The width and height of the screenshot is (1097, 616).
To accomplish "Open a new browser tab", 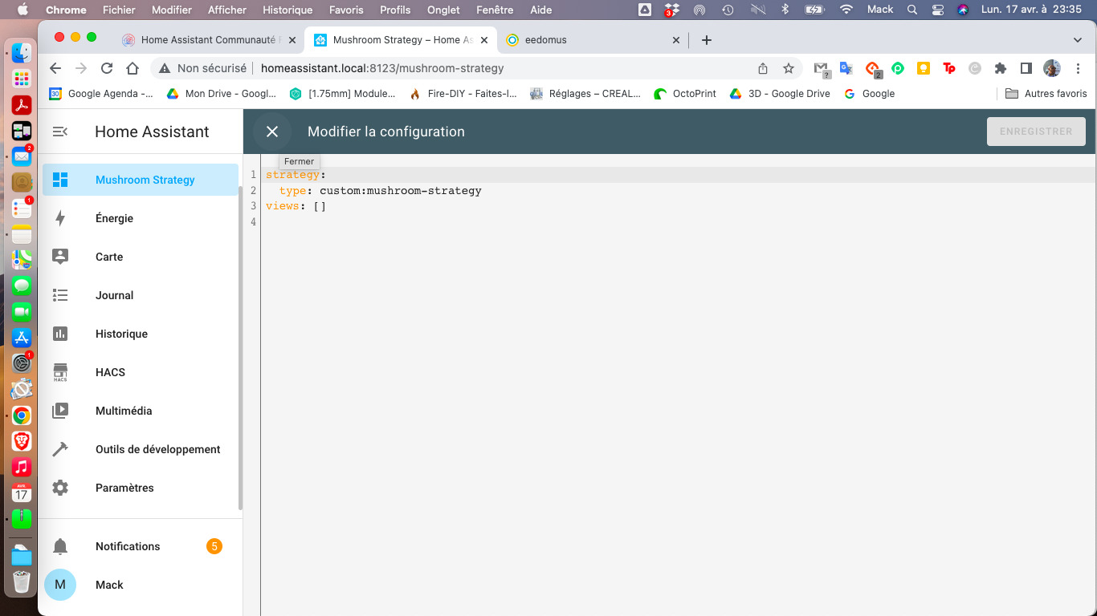I will tap(707, 39).
